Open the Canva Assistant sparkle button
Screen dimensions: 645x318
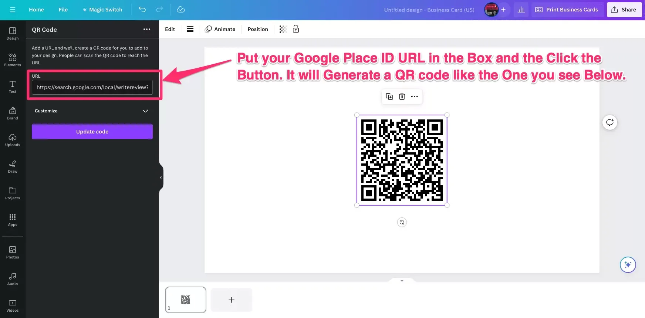pyautogui.click(x=628, y=265)
